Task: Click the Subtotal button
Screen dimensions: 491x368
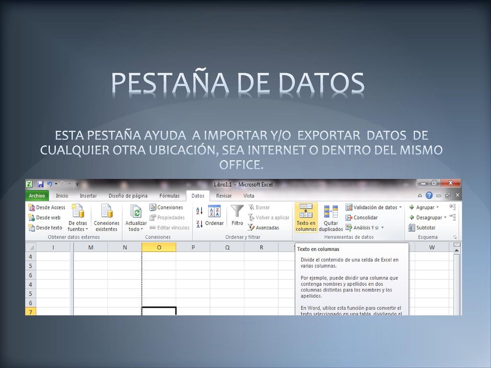Action: click(x=422, y=228)
